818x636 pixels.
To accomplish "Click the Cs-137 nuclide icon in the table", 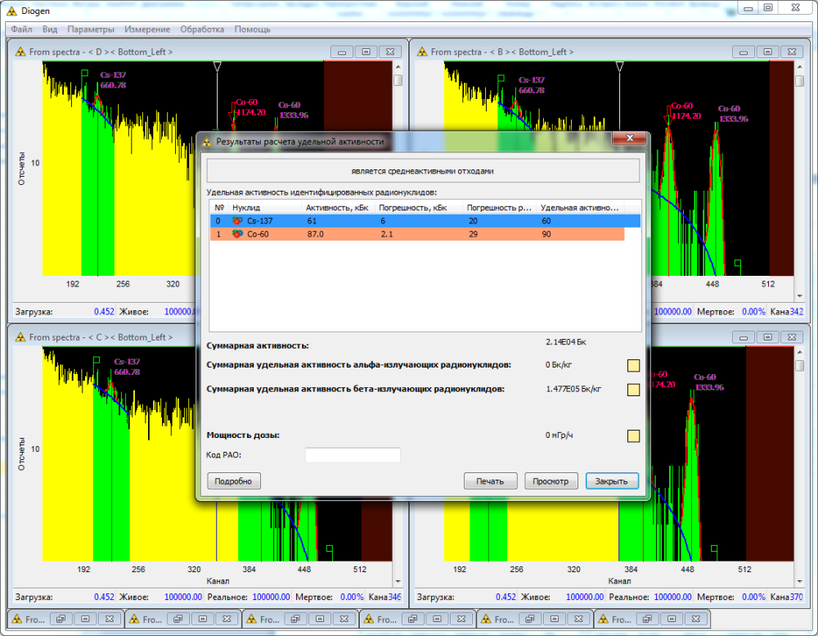I will tap(237, 221).
